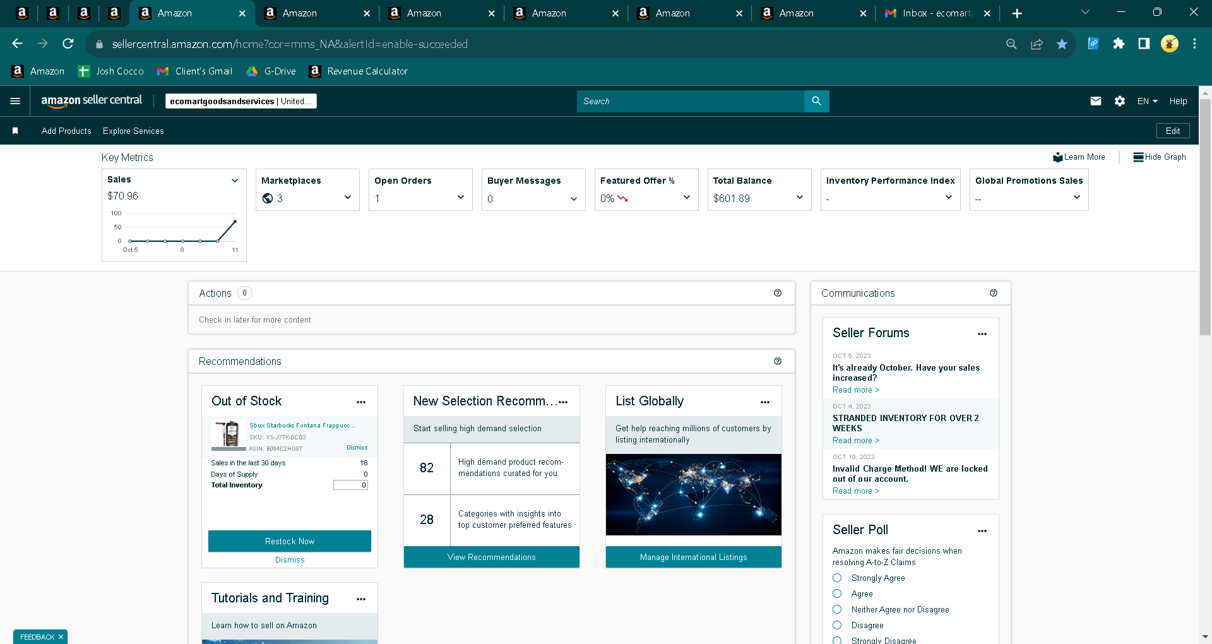Go back using the browser back arrow

pyautogui.click(x=18, y=44)
